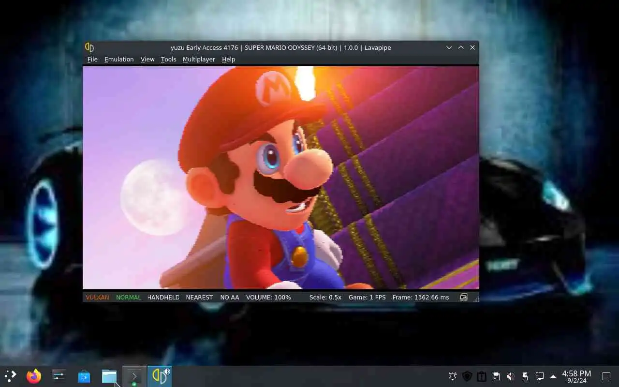Open the Emulation menu
Screen dimensions: 619x387
pyautogui.click(x=119, y=59)
